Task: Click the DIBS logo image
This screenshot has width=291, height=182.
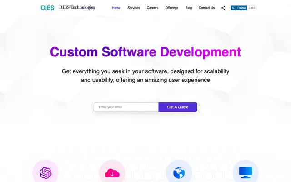Action: pos(47,8)
